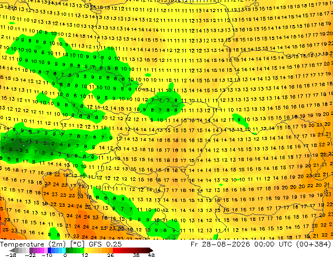Screen dimensions: 333x257
Task: Click the gray left arrow of the color scale
Action: pyautogui.click(x=12, y=251)
